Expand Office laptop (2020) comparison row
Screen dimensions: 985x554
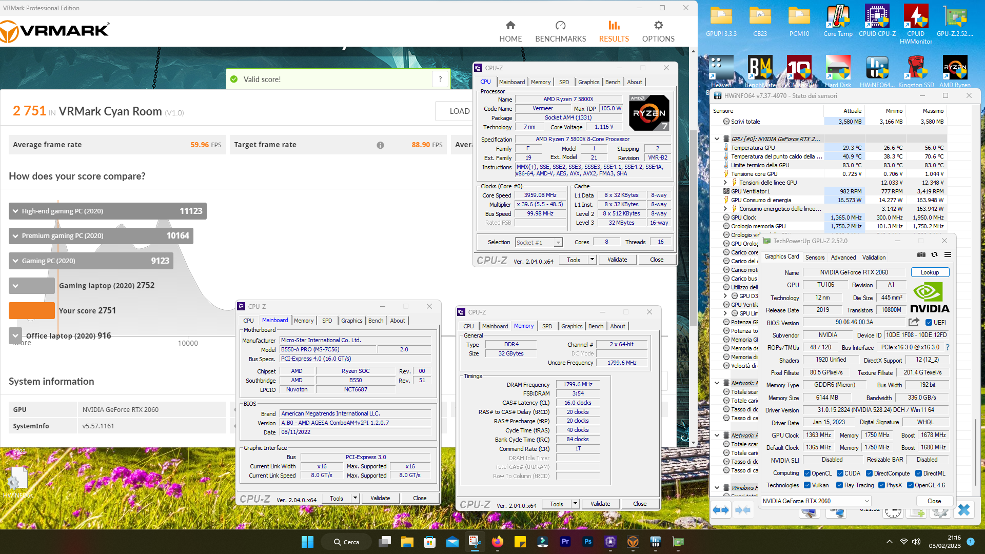point(15,335)
